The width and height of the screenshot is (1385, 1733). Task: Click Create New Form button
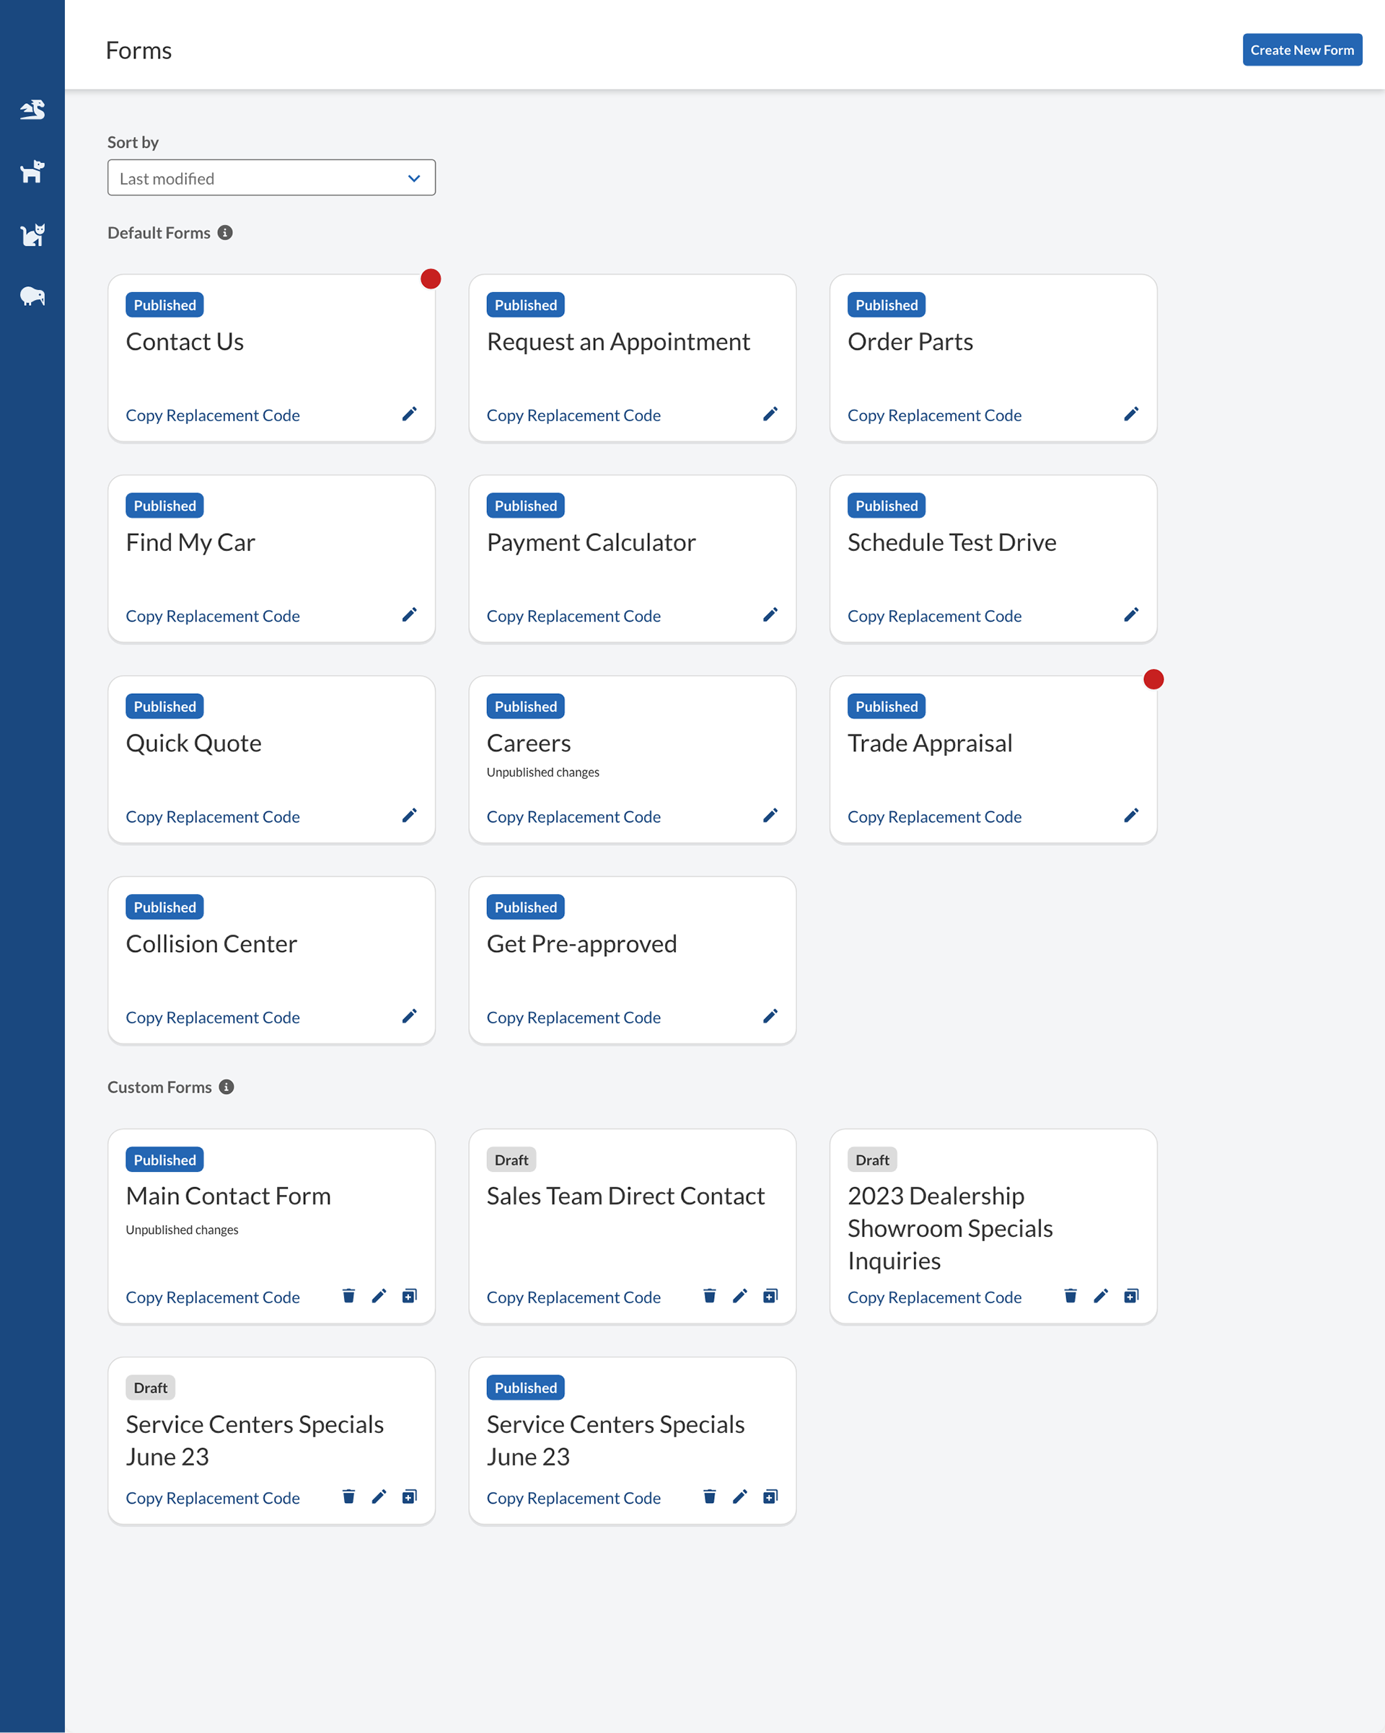pyautogui.click(x=1301, y=50)
